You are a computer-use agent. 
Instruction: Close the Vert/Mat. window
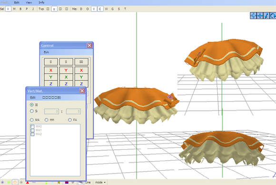pos(82,91)
